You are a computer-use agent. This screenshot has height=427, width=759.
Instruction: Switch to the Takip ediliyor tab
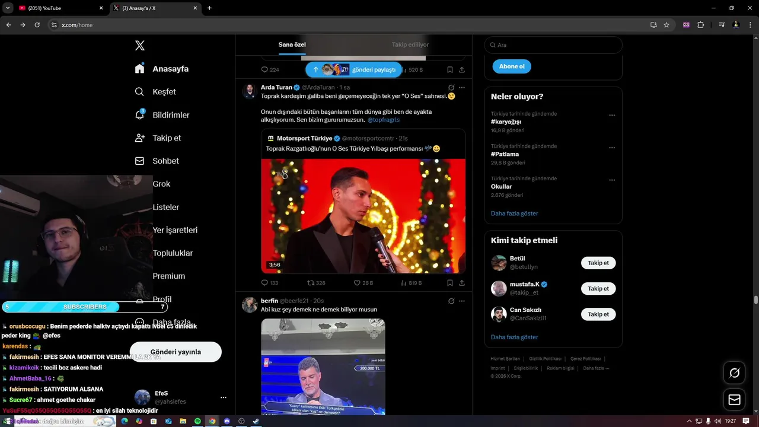tap(410, 44)
